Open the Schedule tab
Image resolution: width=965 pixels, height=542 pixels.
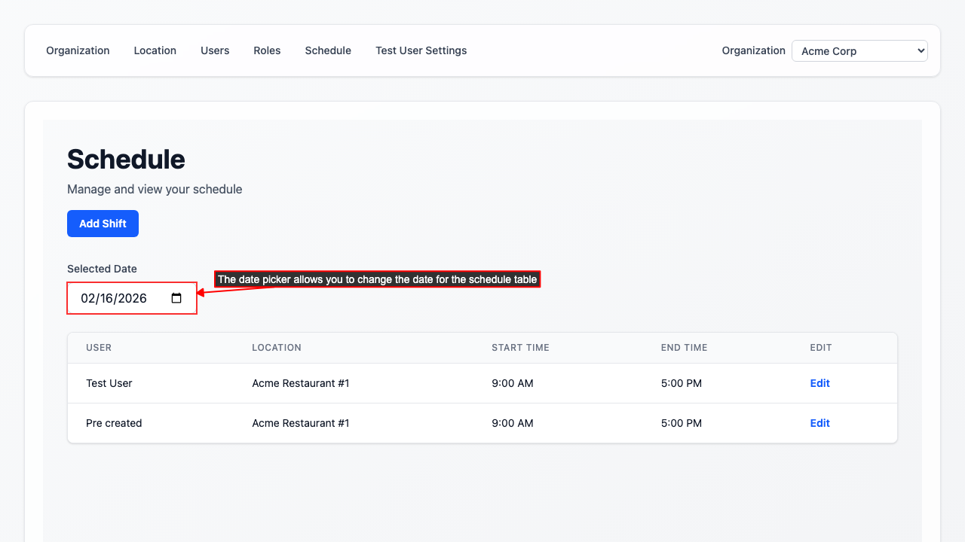tap(328, 50)
